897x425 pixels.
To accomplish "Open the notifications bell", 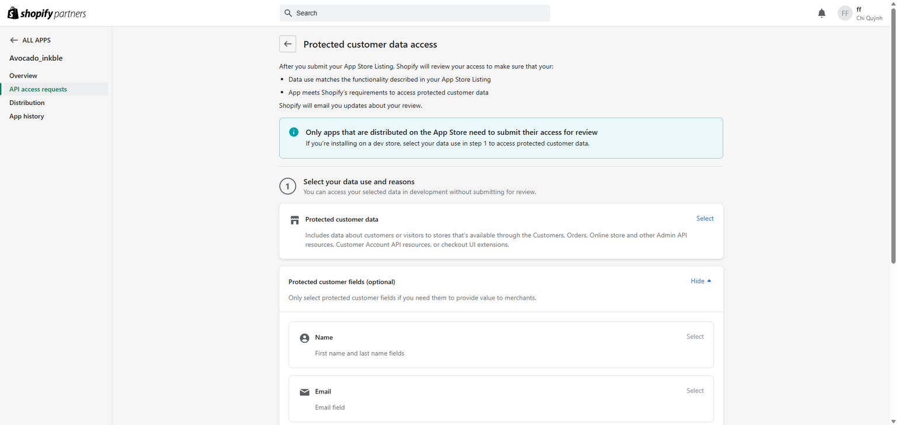I will coord(822,13).
